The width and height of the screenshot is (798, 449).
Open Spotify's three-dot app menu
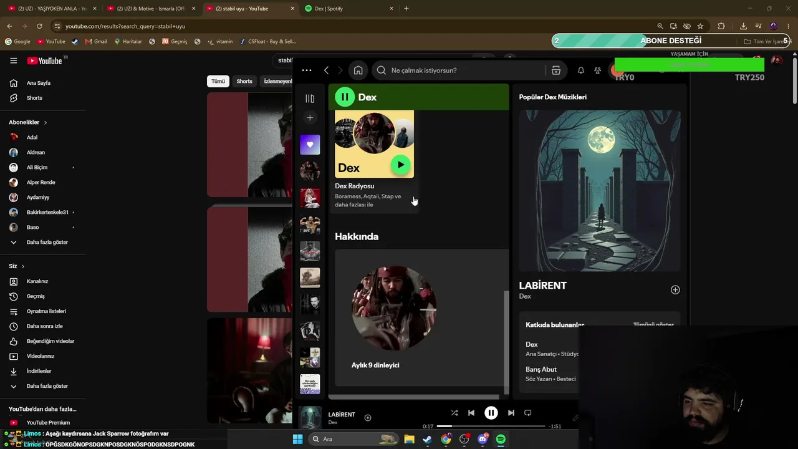point(306,70)
